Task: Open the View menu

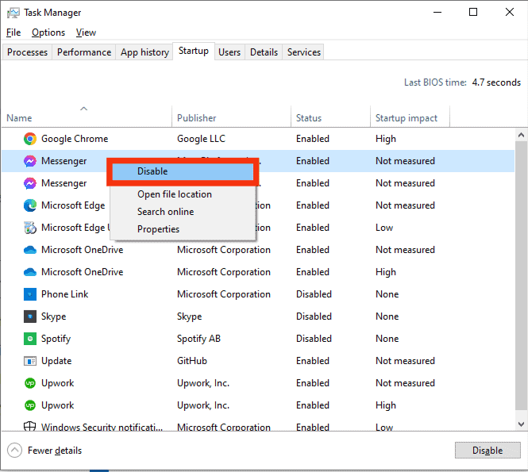Action: (x=86, y=33)
